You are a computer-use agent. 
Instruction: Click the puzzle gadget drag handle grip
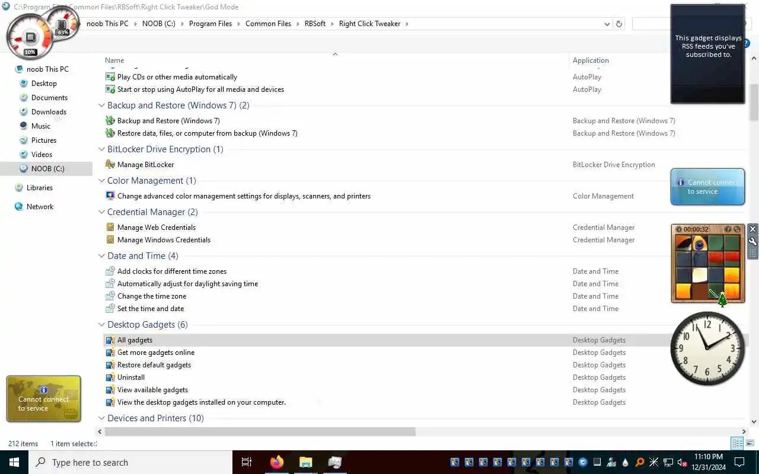coord(752,253)
